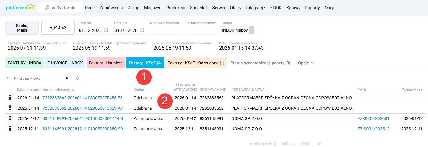Open the Produkcja menu
Screen dimensions: 428x147
coord(176,8)
